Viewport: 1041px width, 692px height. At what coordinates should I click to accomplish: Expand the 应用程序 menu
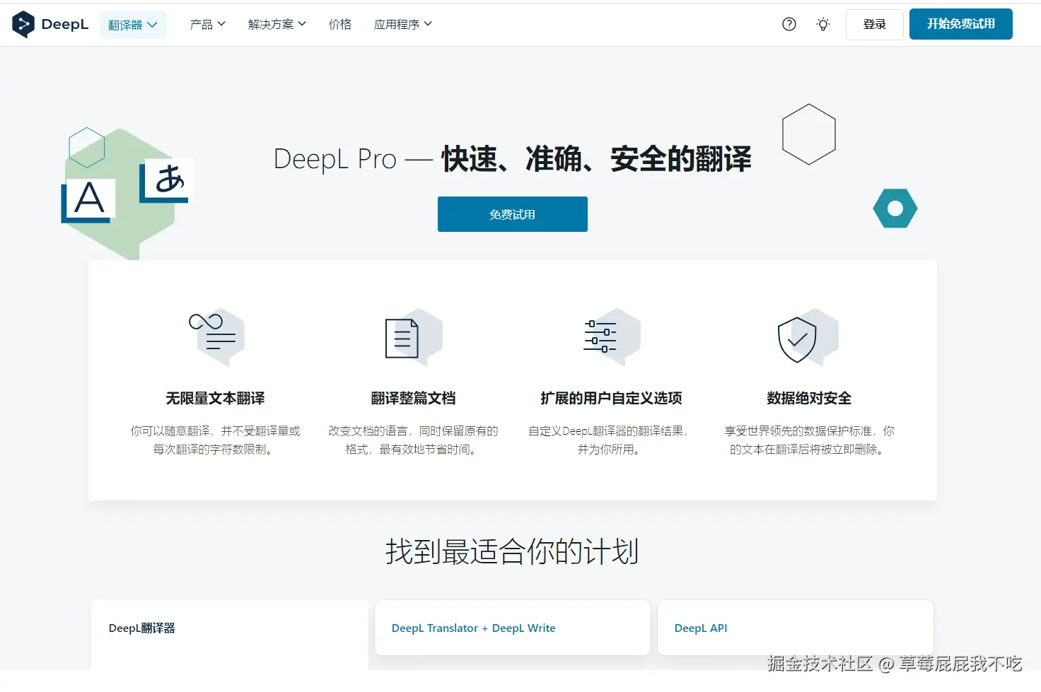402,24
